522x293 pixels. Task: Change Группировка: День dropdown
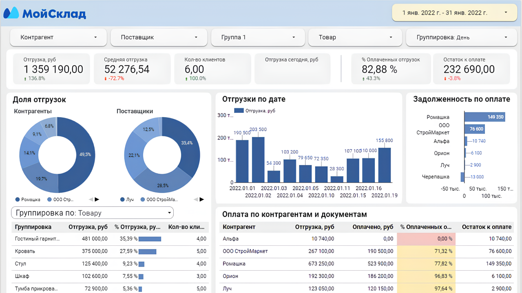tap(461, 37)
